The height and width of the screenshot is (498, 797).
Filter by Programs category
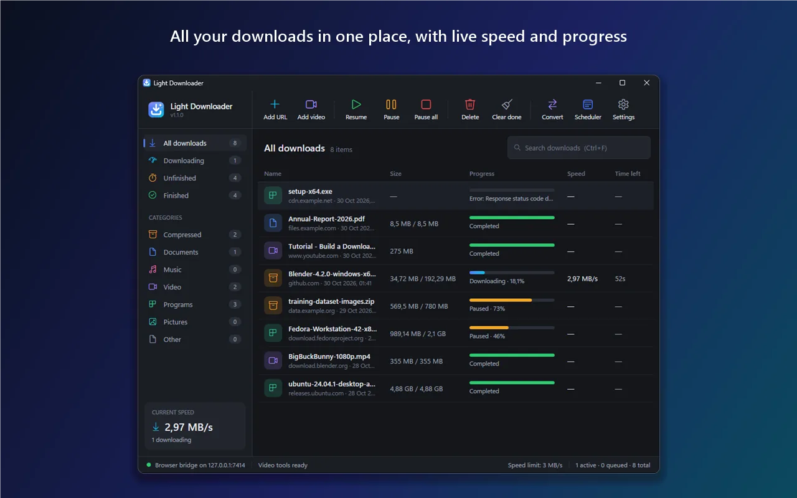195,304
